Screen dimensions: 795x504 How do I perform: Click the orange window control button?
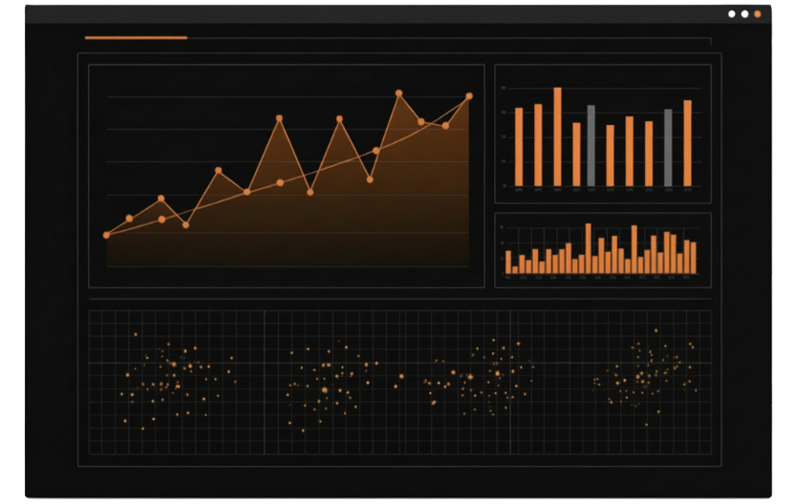pyautogui.click(x=758, y=14)
